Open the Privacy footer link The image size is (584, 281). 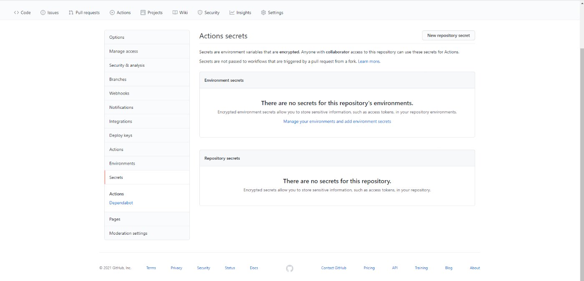click(176, 268)
